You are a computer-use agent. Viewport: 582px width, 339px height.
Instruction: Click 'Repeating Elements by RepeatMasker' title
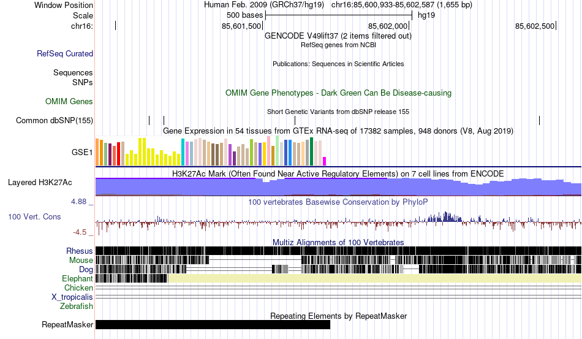(338, 316)
